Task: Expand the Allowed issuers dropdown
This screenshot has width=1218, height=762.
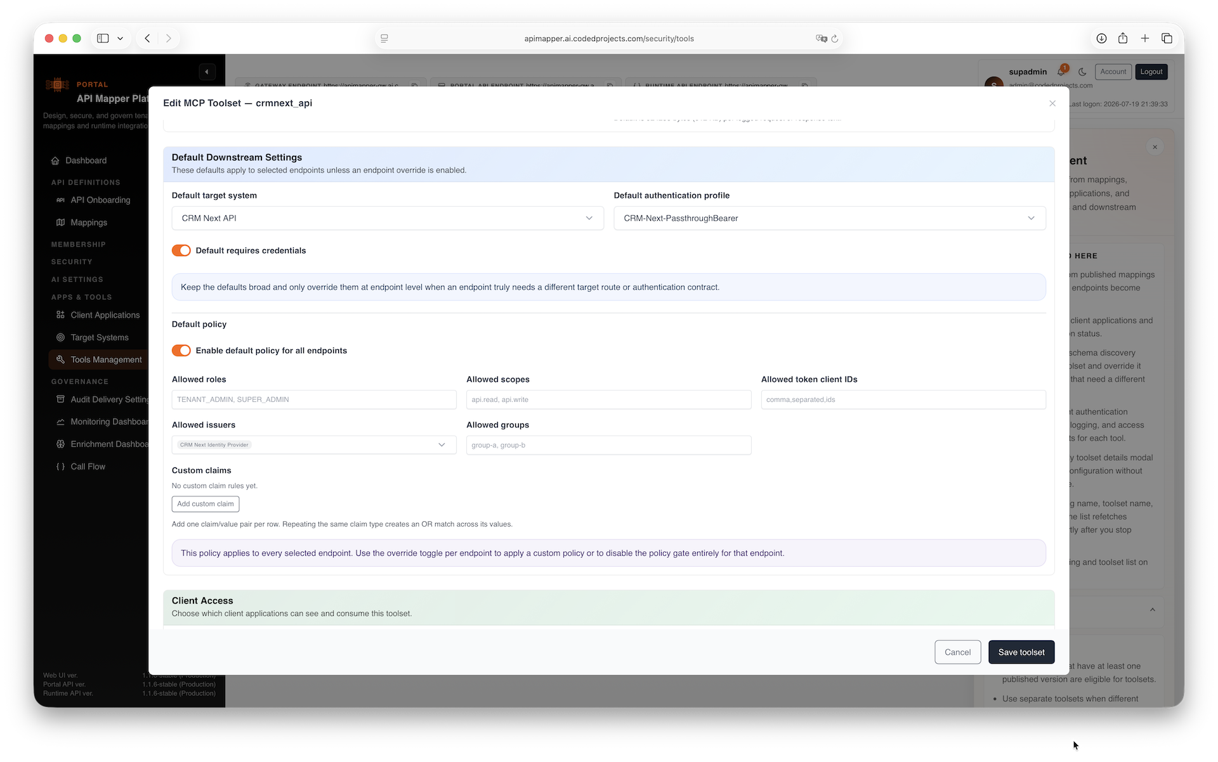Action: pos(314,445)
